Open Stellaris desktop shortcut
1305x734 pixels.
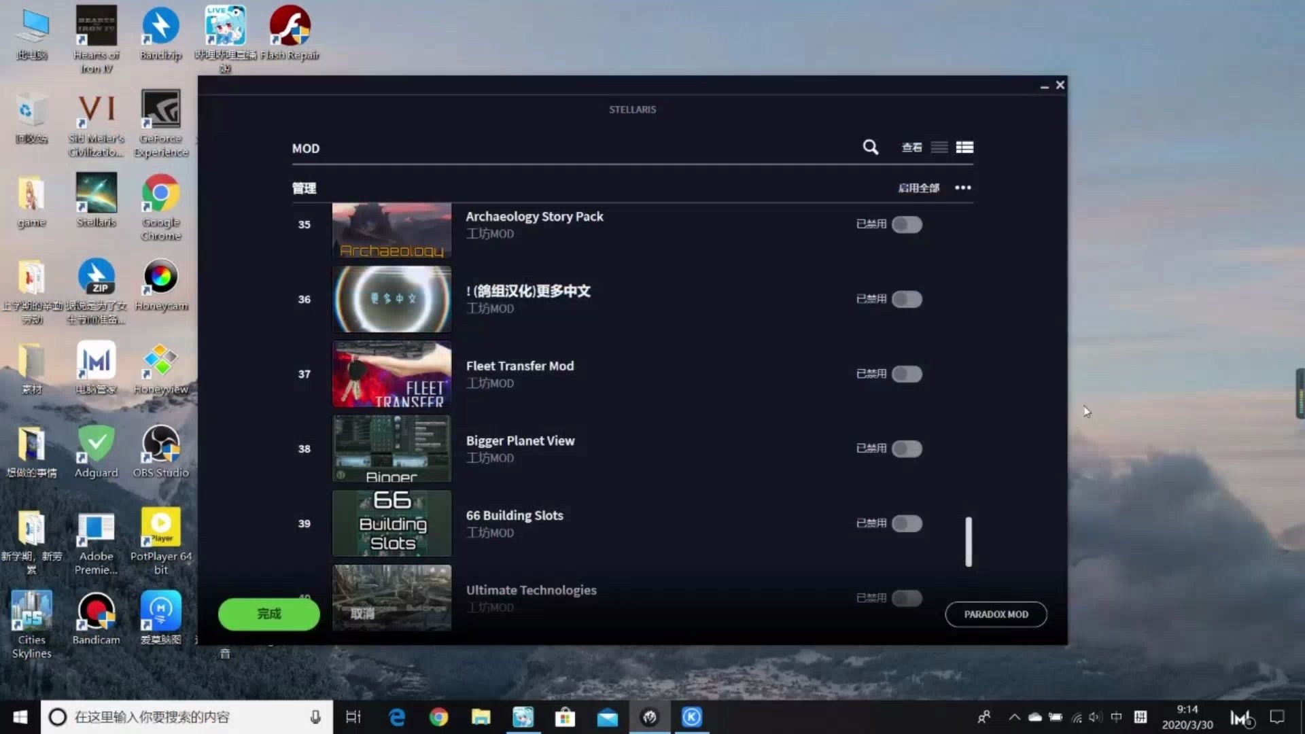point(96,200)
